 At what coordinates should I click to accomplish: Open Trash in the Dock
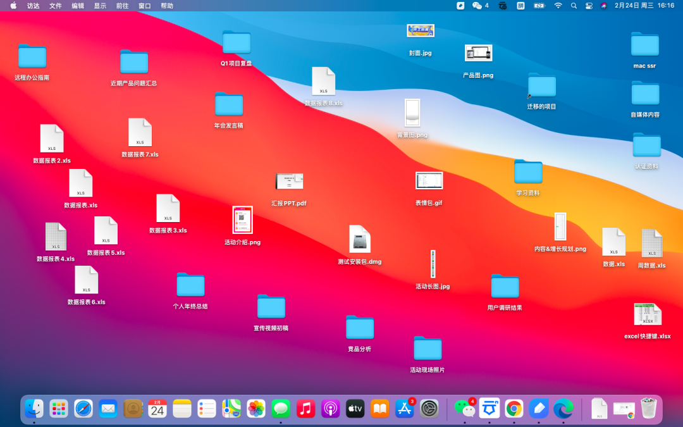click(x=649, y=409)
